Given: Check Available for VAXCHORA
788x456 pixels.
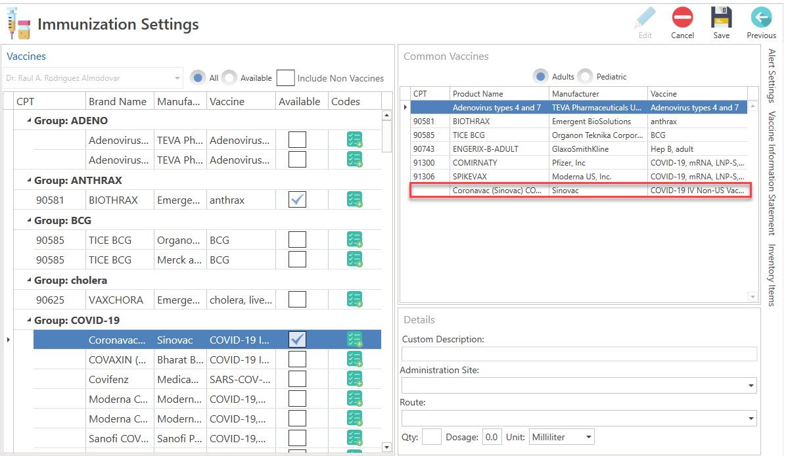Looking at the screenshot, I should [x=298, y=300].
